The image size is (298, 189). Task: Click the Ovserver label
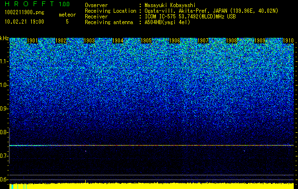96,6
